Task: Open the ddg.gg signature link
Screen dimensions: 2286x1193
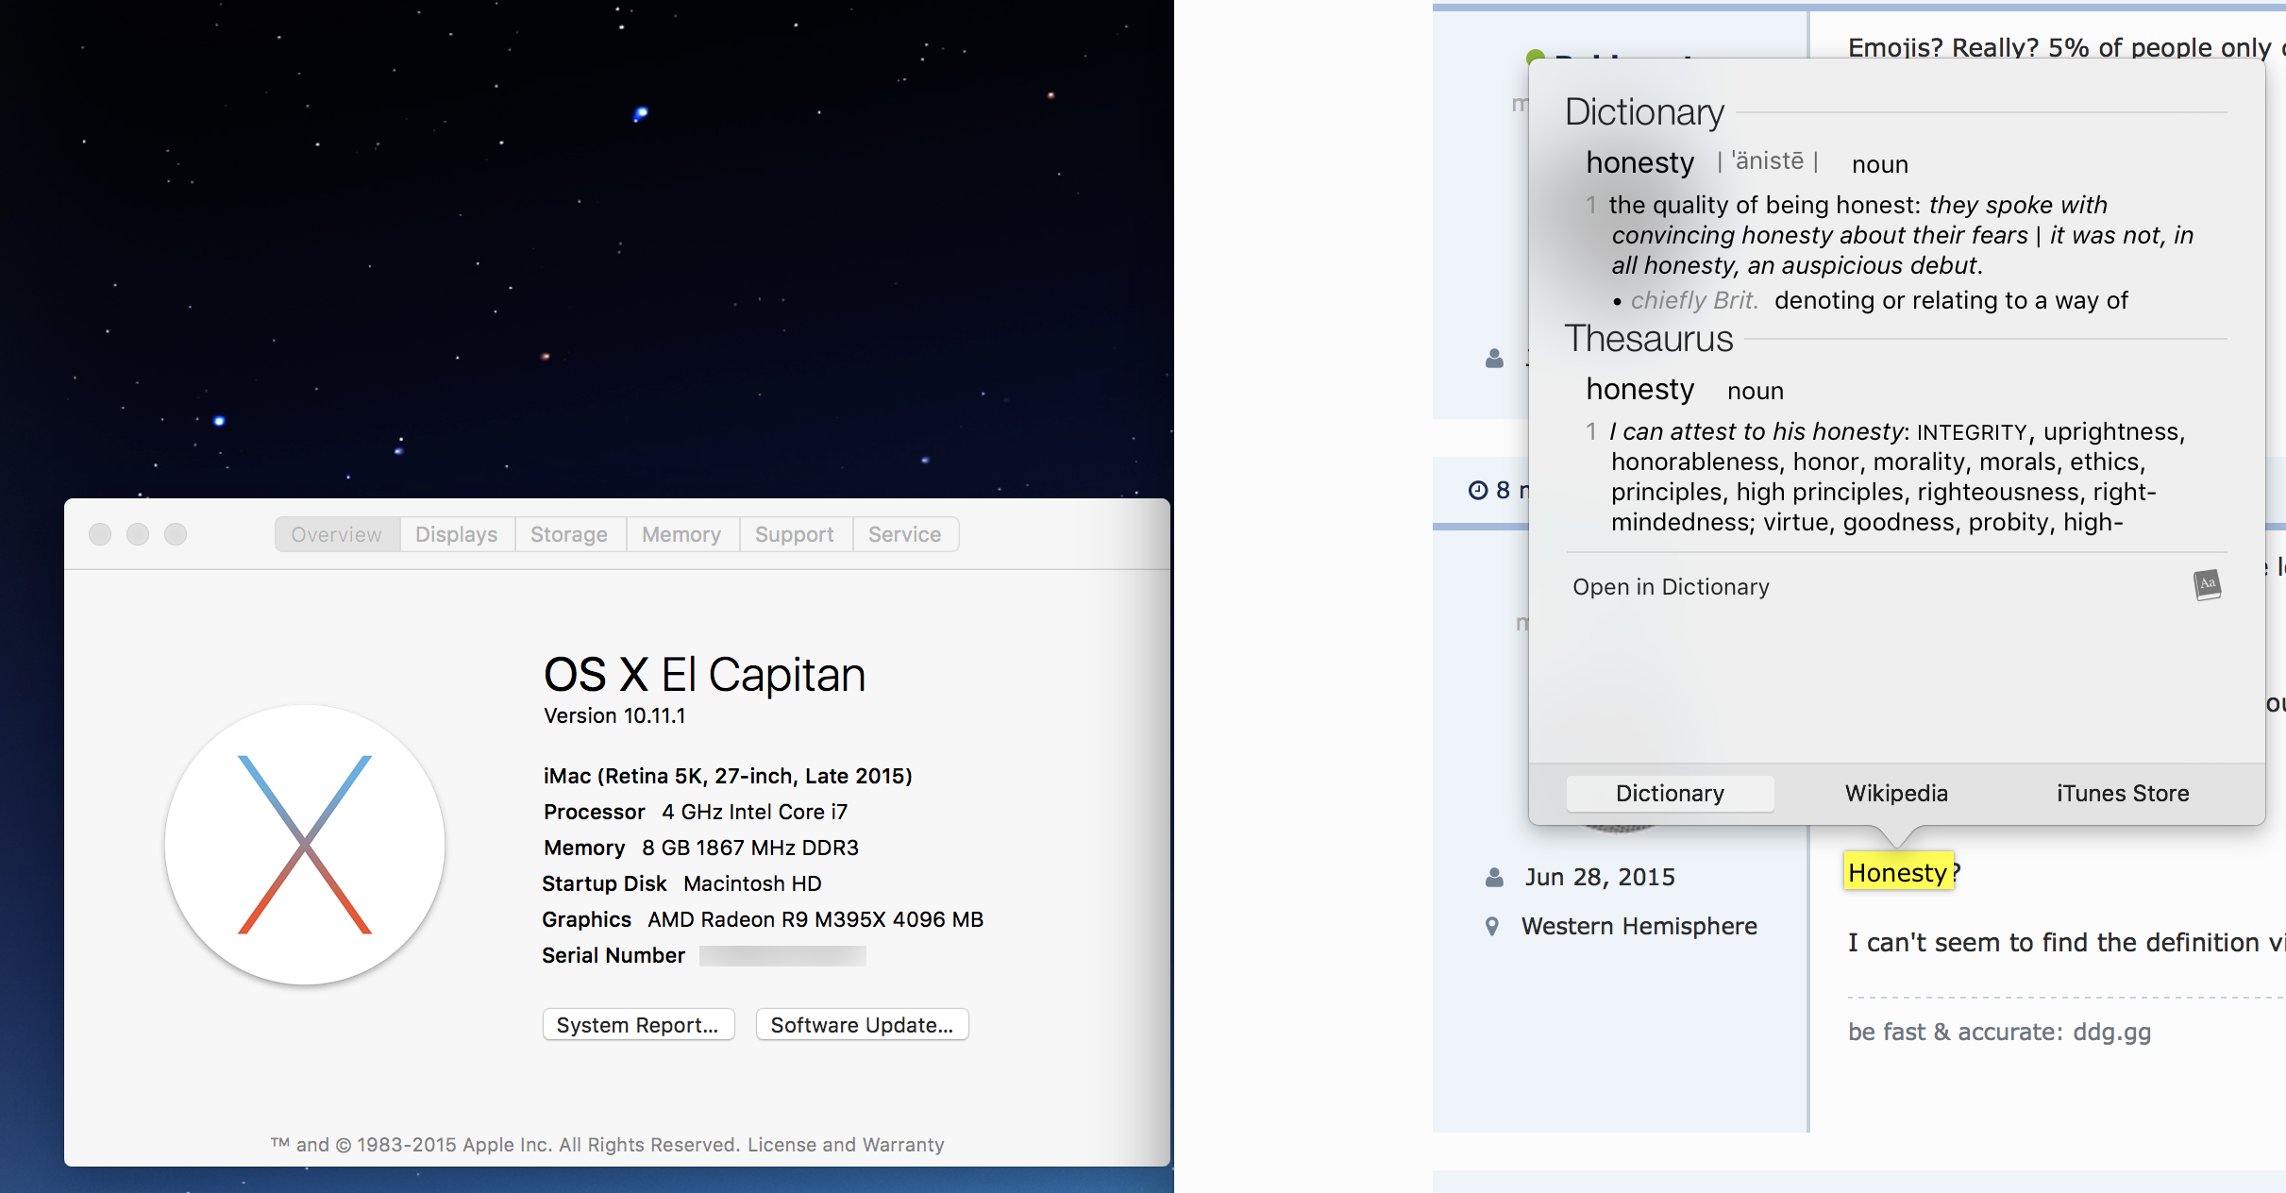Action: coord(2111,1032)
